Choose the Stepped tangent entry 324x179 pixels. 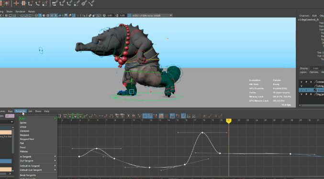24,135
